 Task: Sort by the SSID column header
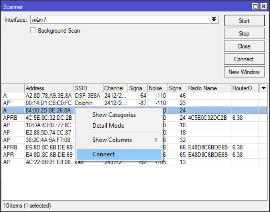(x=87, y=88)
